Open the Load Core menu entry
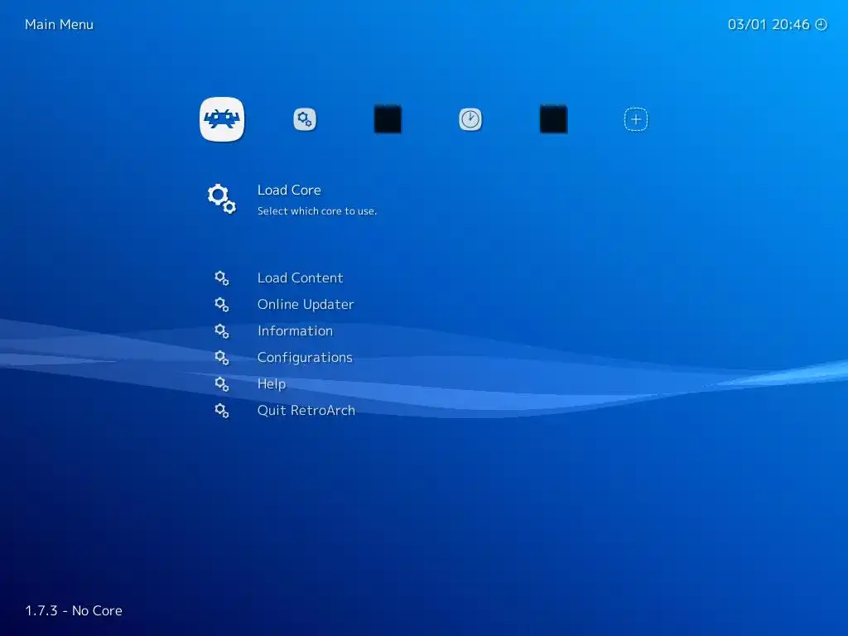 pyautogui.click(x=289, y=190)
